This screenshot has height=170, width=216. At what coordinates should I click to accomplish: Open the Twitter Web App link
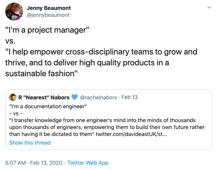click(x=88, y=163)
